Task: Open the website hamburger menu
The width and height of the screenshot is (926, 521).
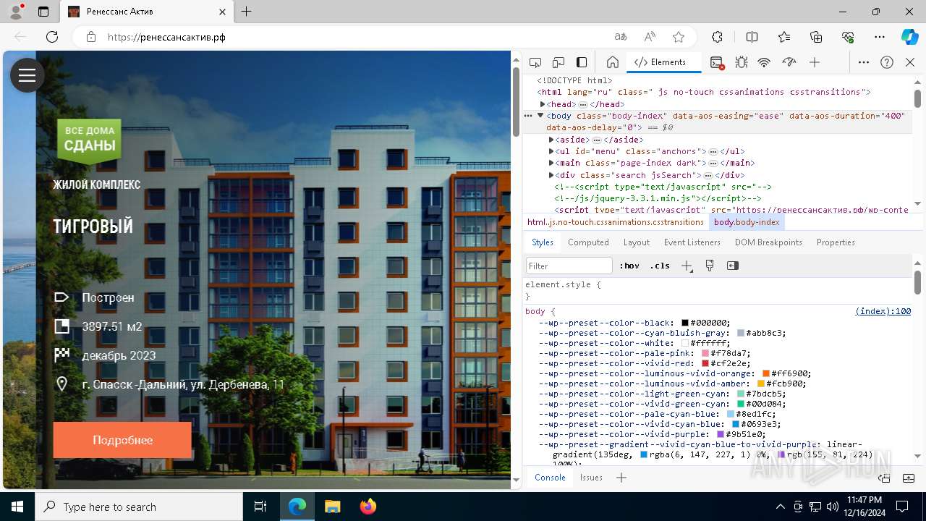Action: point(27,75)
